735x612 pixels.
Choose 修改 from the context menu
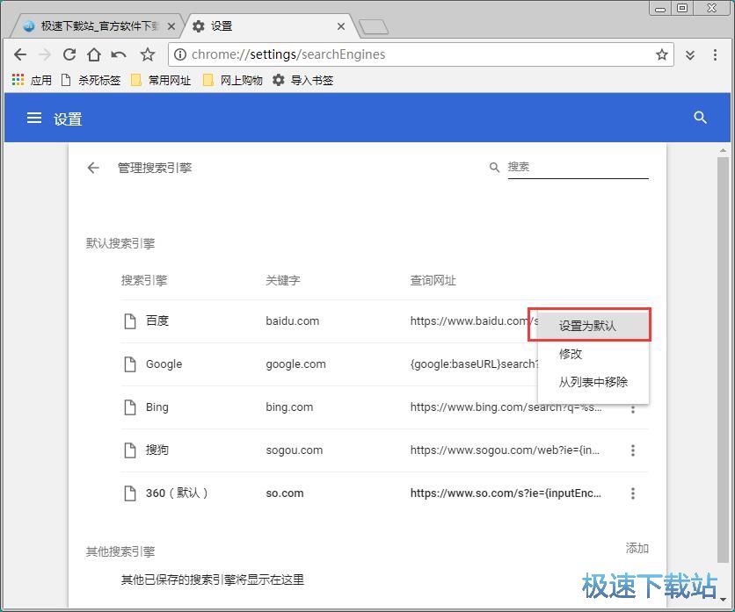pyautogui.click(x=571, y=354)
